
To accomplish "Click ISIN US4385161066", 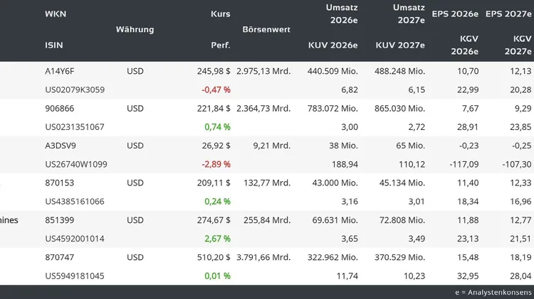I will point(74,201).
